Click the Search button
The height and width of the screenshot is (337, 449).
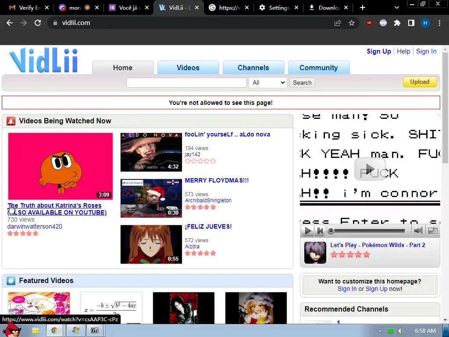pyautogui.click(x=302, y=83)
